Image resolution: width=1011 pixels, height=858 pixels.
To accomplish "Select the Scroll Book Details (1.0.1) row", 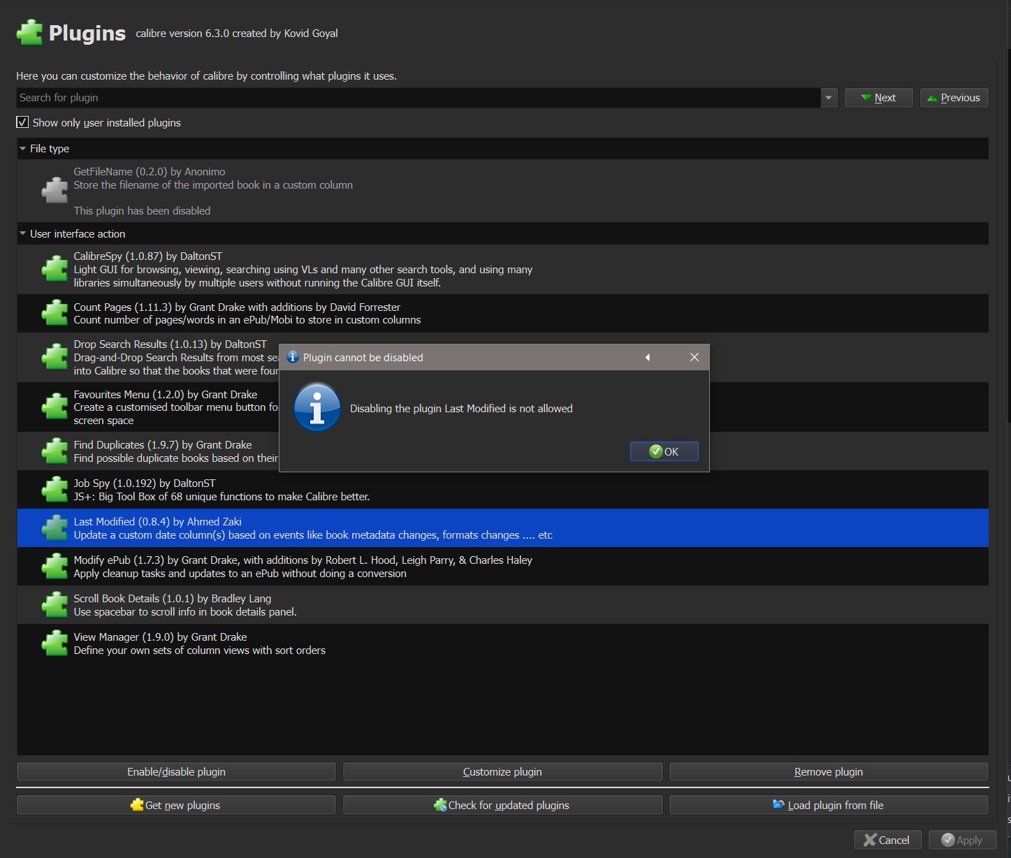I will point(502,605).
